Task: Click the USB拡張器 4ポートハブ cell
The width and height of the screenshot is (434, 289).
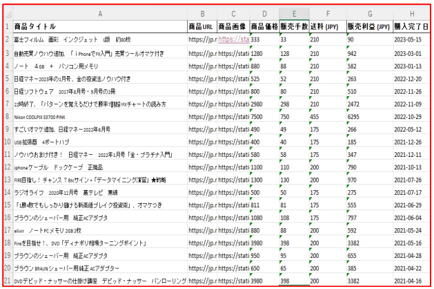Action: pos(100,142)
